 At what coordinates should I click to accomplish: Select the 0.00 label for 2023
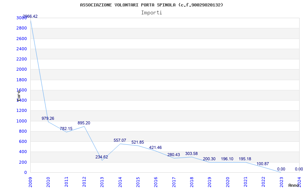(281, 169)
